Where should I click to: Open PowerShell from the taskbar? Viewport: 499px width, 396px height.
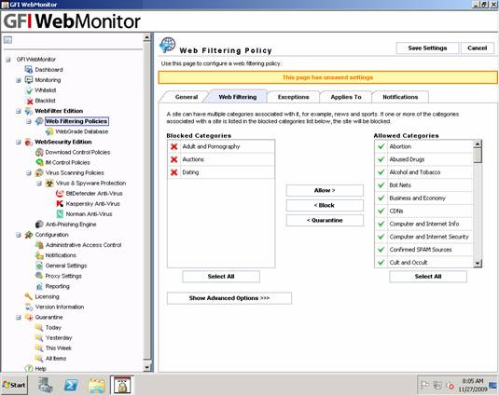click(71, 385)
